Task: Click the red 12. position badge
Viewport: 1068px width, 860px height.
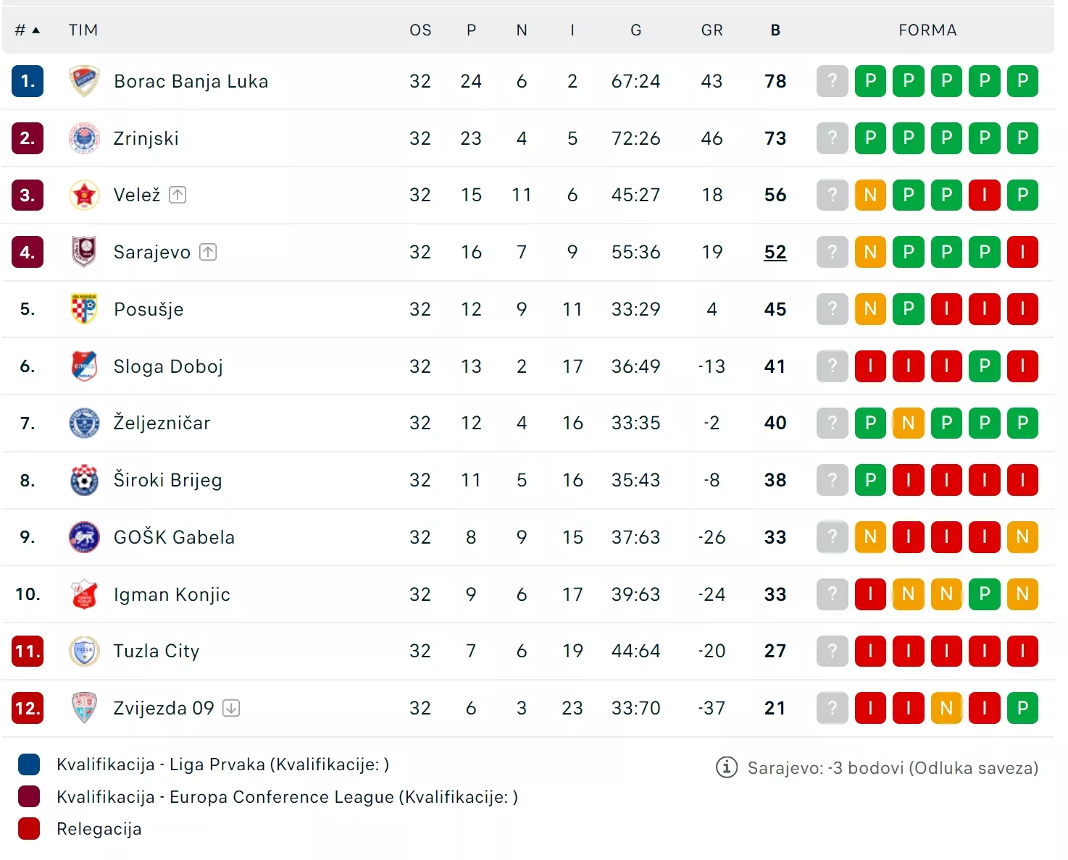Action: tap(28, 708)
